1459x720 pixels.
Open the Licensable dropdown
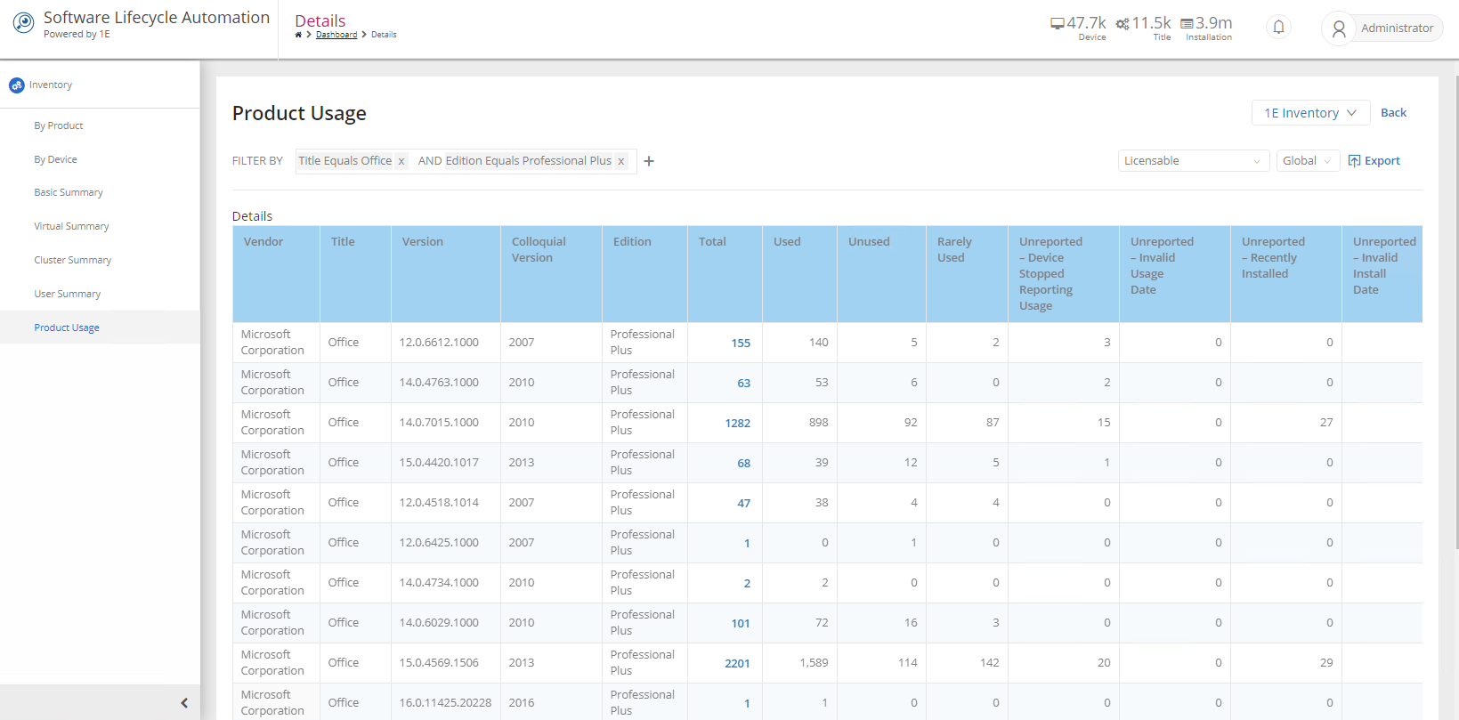(1192, 161)
